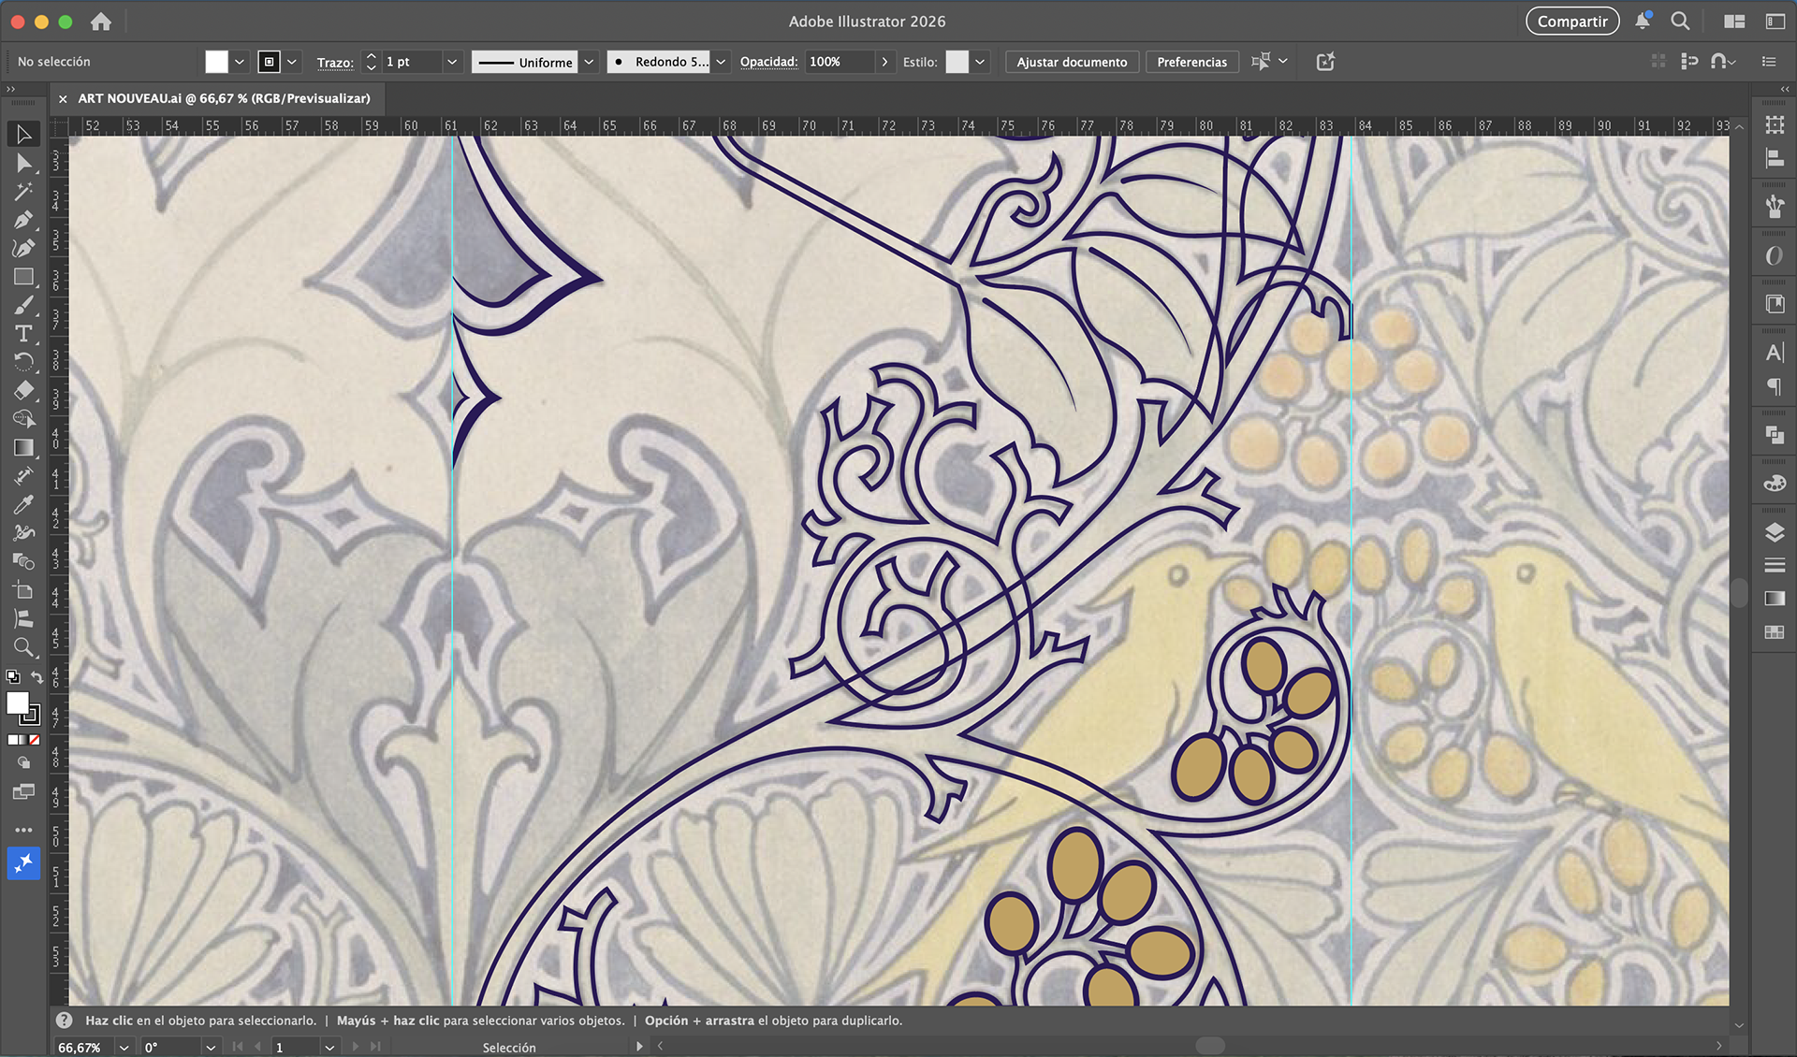Swap fill and stroke colors
The height and width of the screenshot is (1057, 1797).
[x=37, y=676]
